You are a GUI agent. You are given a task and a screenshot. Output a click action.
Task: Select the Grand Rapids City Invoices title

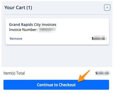point(33,24)
